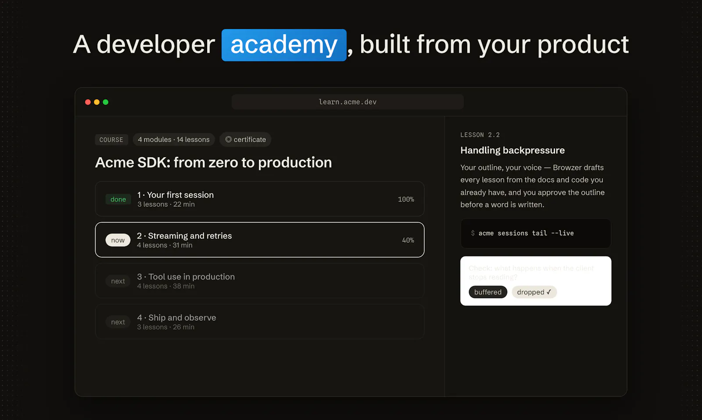Click '4 lessons · 38 min' text
702x420 pixels.
coord(166,286)
